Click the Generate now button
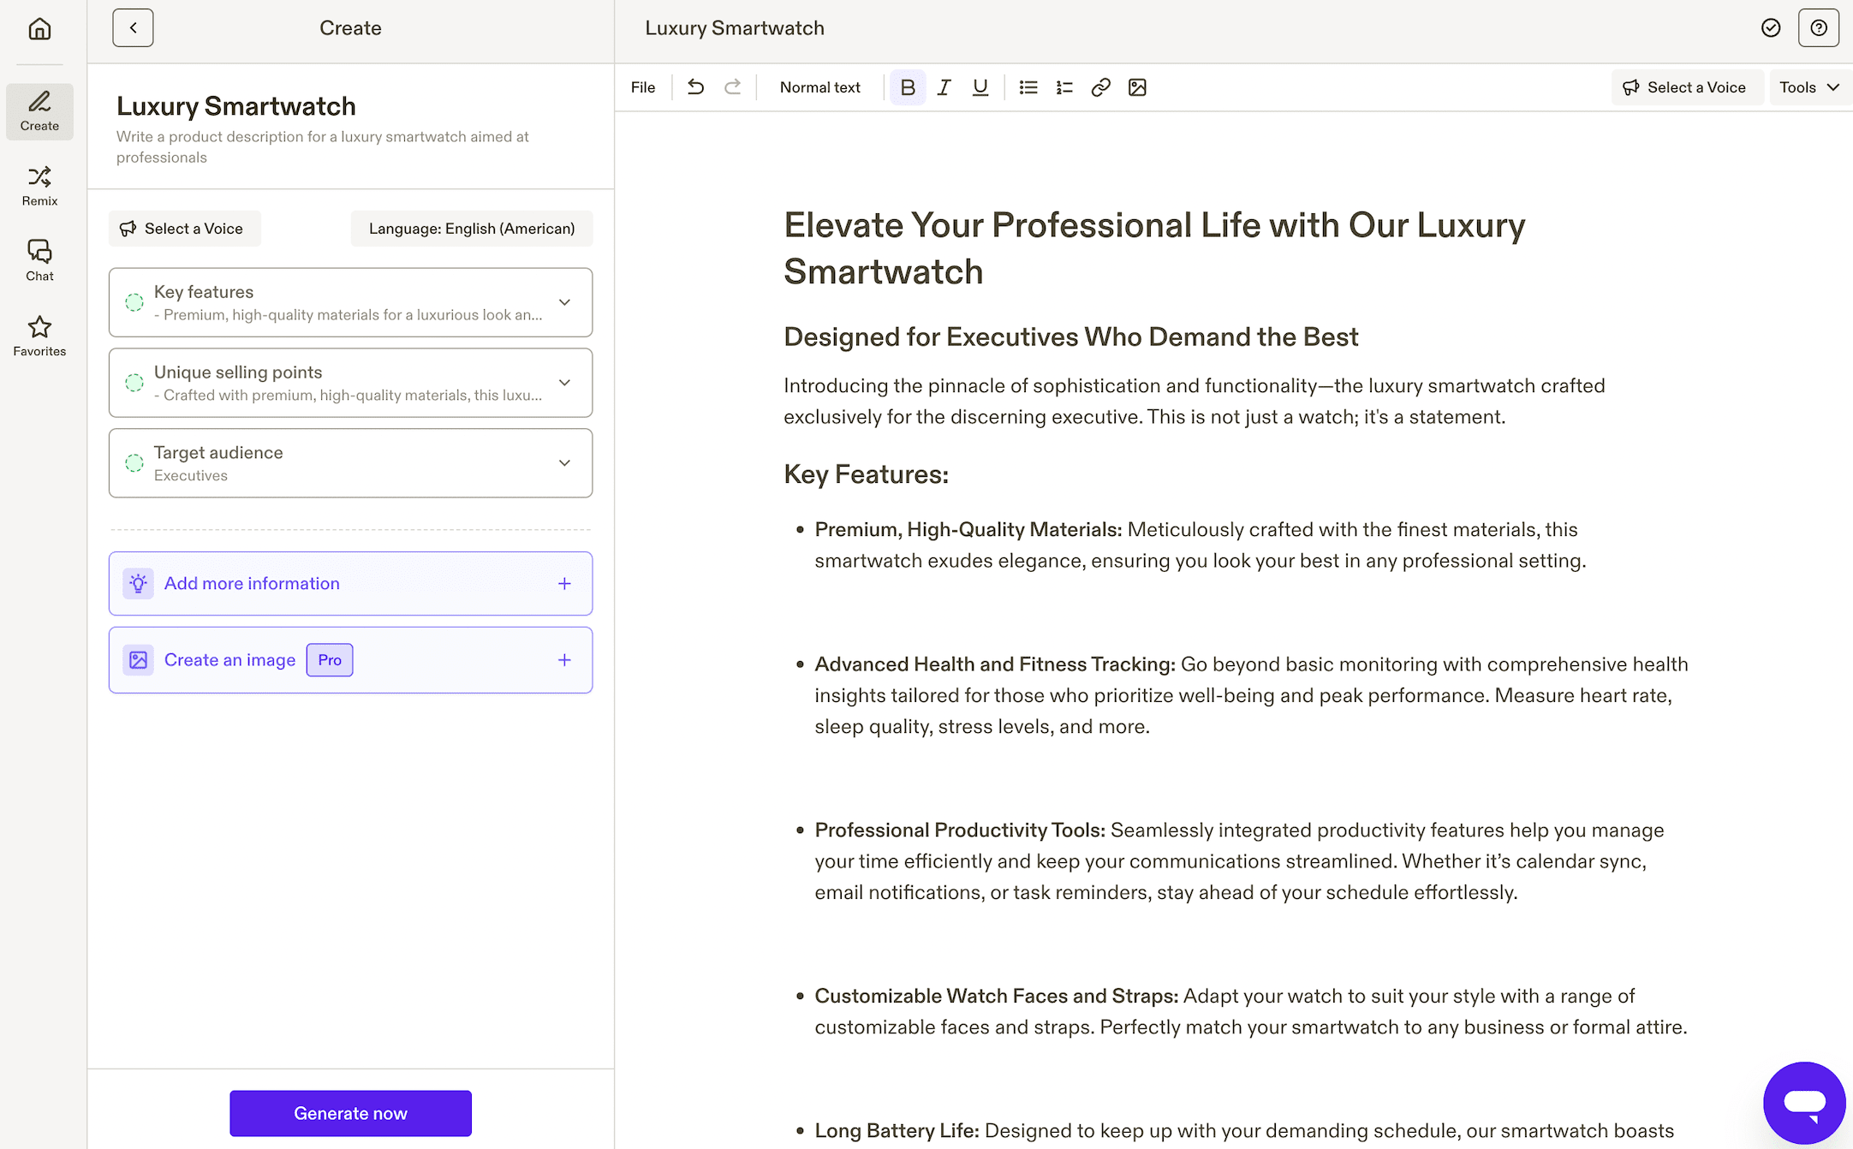The image size is (1853, 1149). [x=349, y=1113]
